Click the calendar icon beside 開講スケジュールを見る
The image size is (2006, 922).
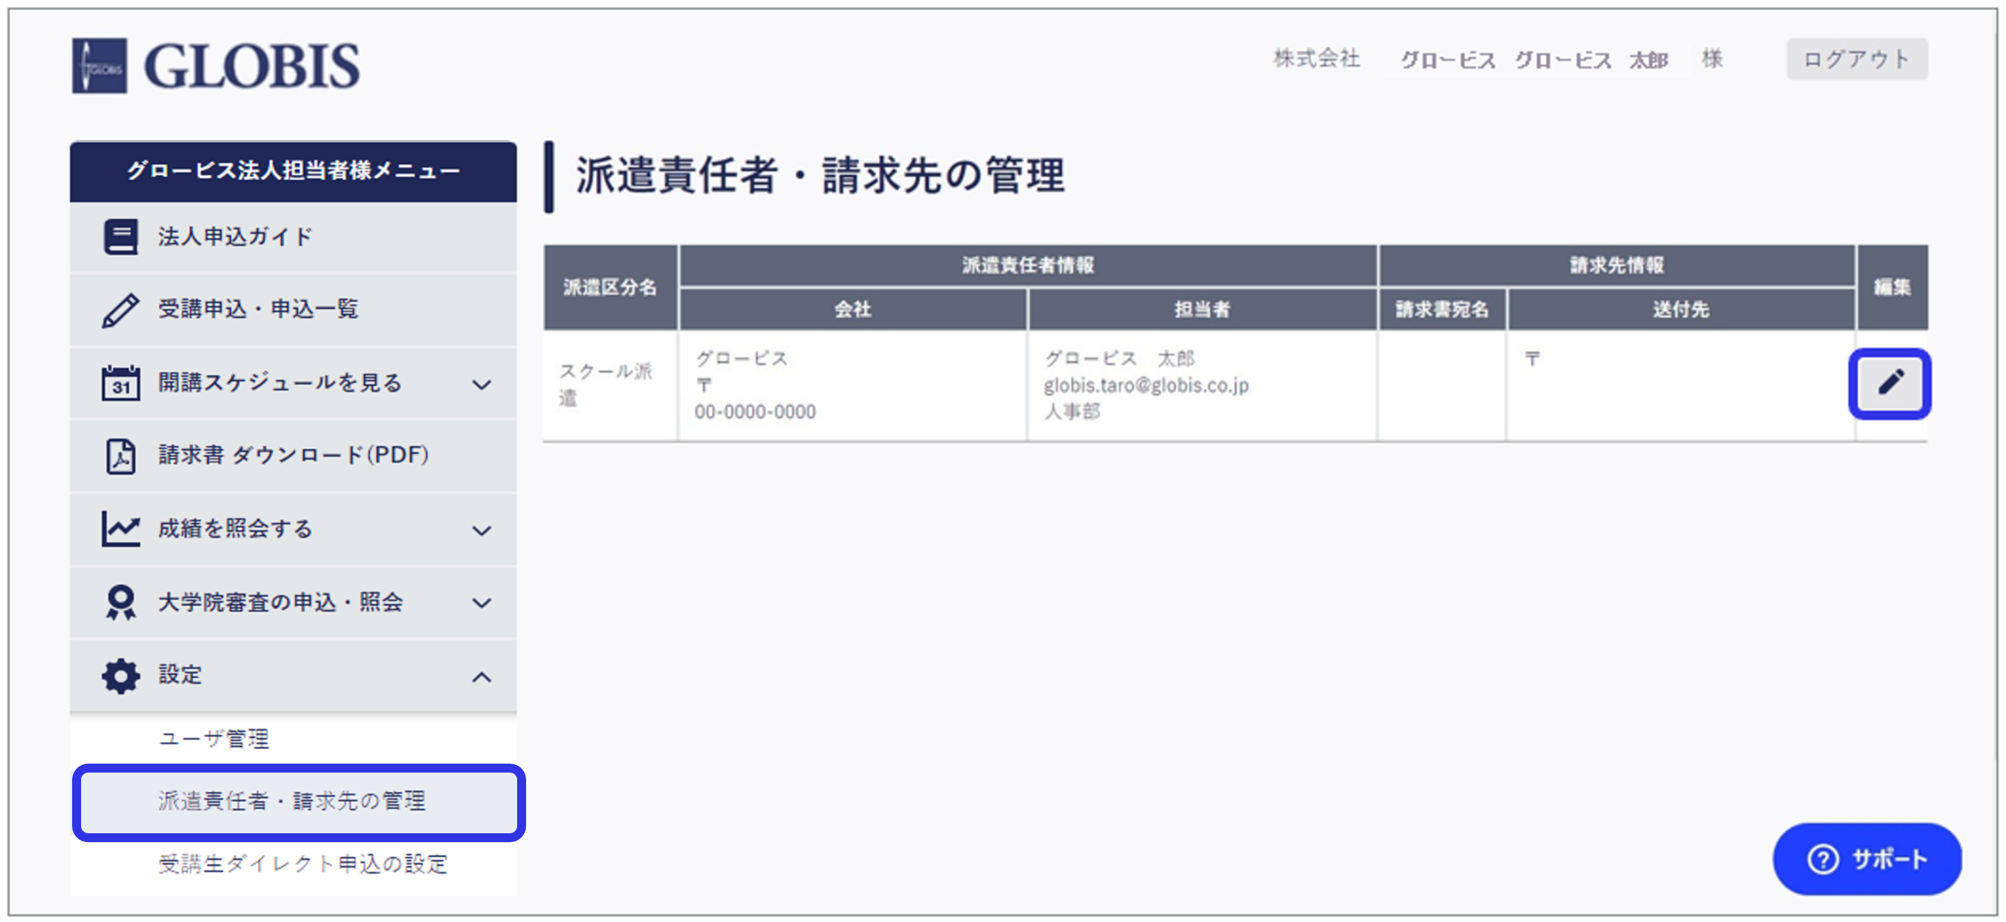[121, 383]
